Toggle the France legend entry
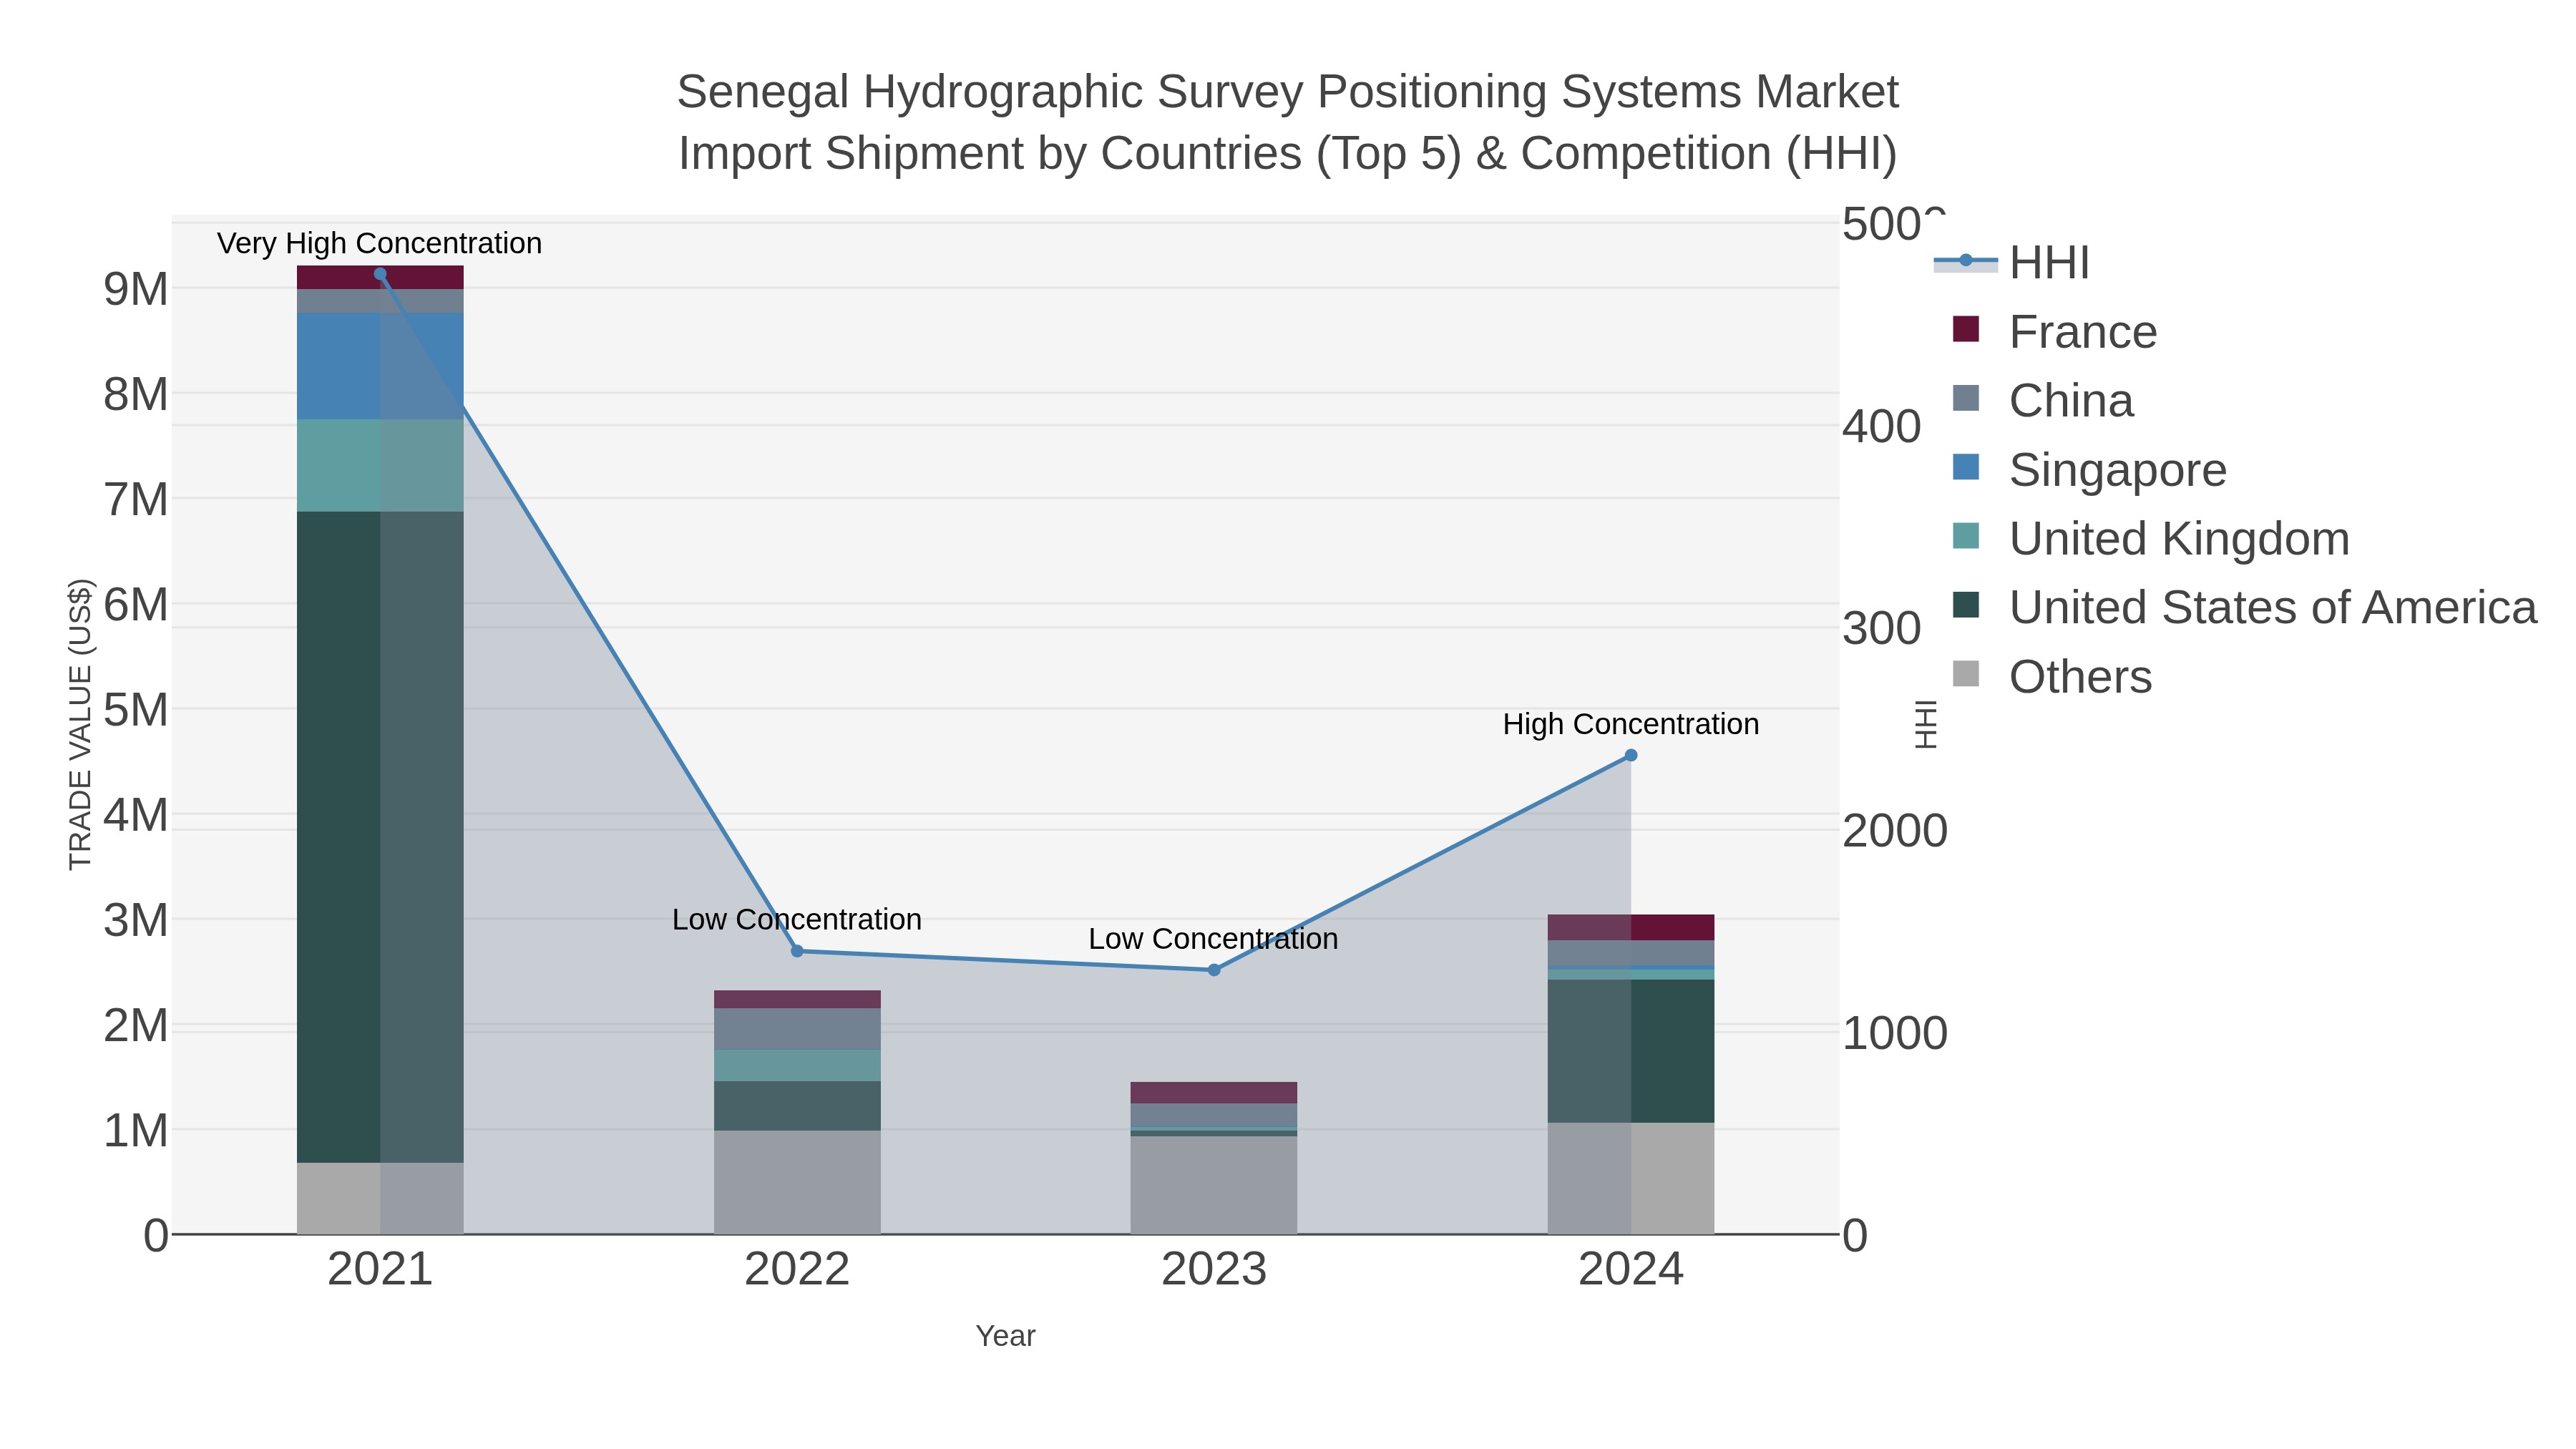The height and width of the screenshot is (1449, 2576). [x=2054, y=332]
